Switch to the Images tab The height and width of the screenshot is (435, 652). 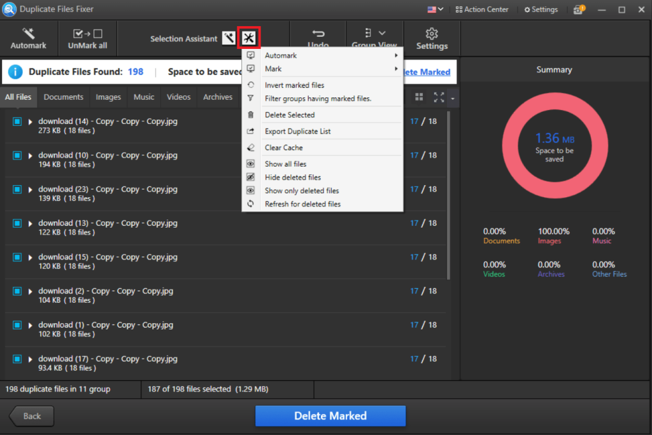(108, 97)
